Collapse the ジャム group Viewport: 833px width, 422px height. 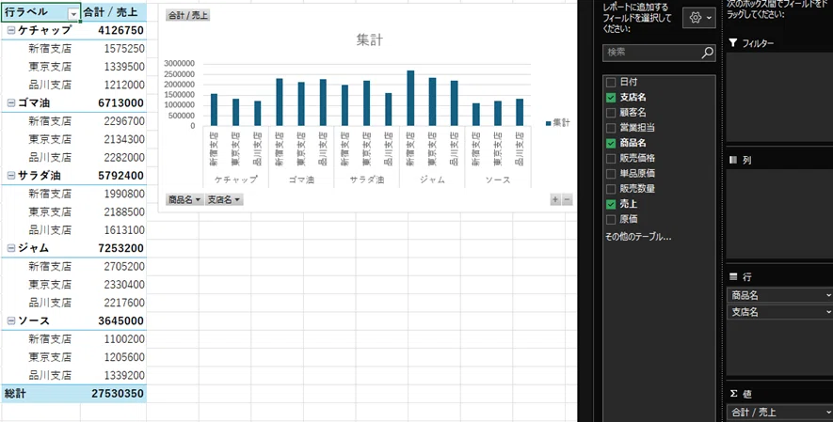click(x=11, y=249)
